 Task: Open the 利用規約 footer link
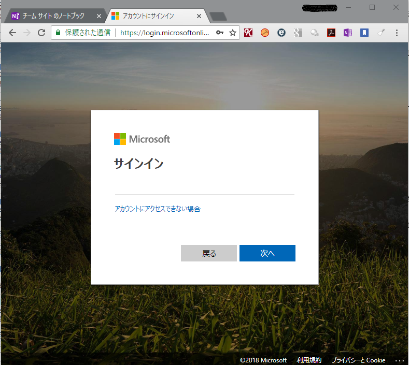[x=309, y=360]
